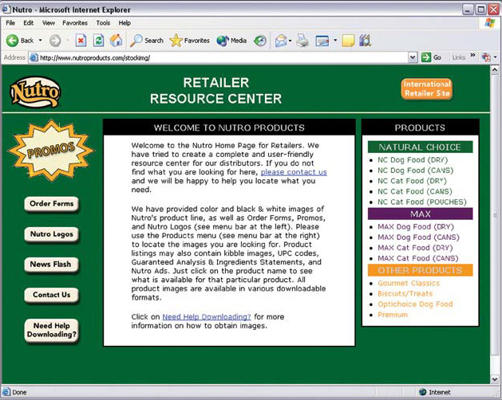
Task: Open the Search pane in the toolbar
Action: 147,41
